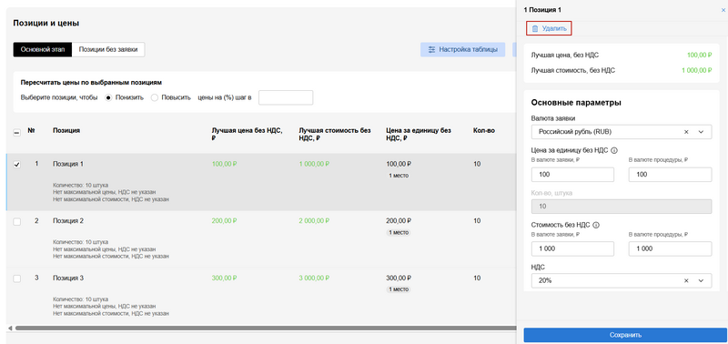Click the disabled Кол-во, штука field

[622, 207]
